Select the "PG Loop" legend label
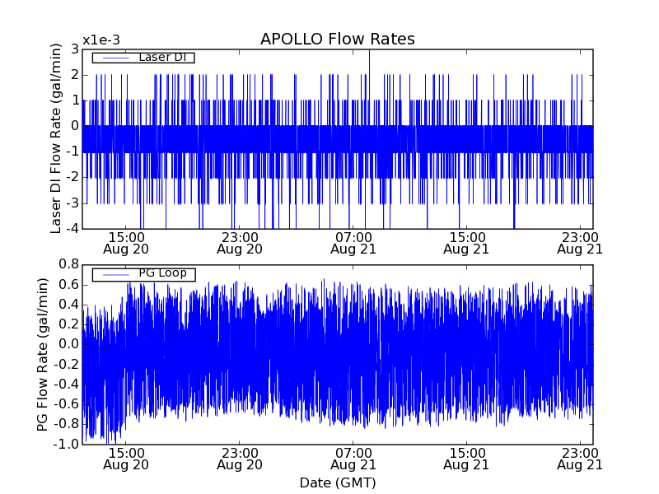Screen dimensions: 659x494 [x=161, y=273]
